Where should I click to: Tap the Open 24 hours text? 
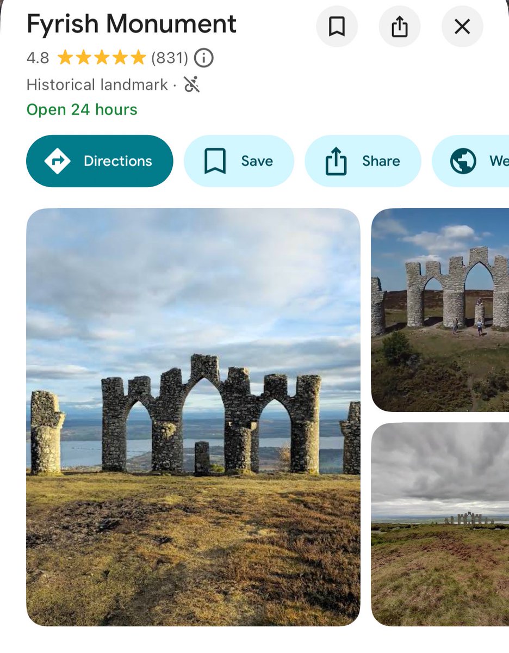click(82, 109)
